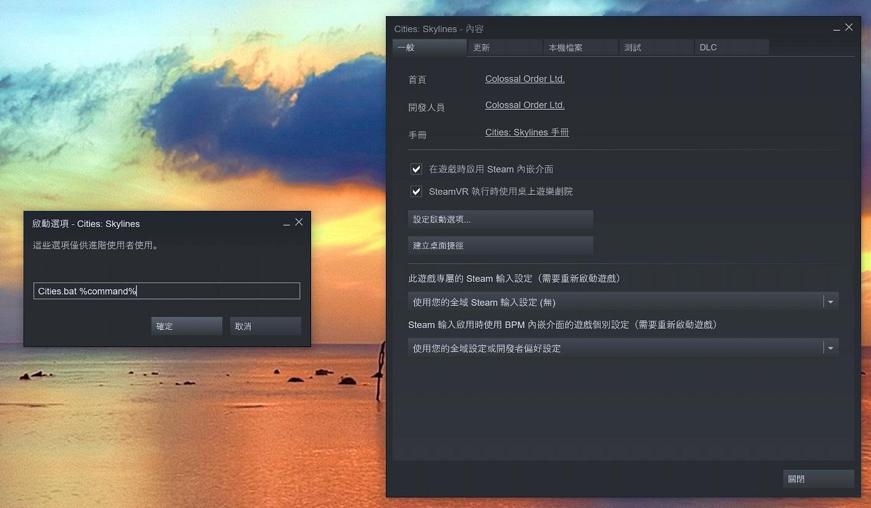871x508 pixels.
Task: Click the 確定 button in launch options
Action: pyautogui.click(x=186, y=326)
